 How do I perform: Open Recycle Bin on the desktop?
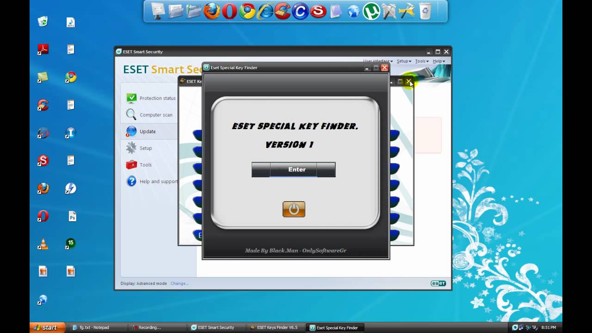43,22
